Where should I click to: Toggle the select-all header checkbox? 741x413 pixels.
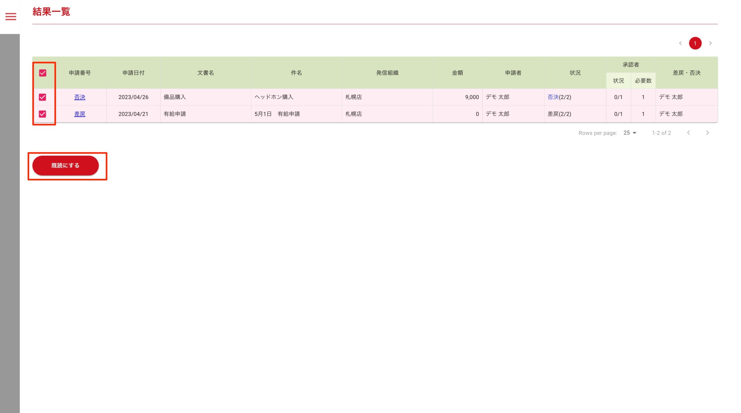coord(43,73)
